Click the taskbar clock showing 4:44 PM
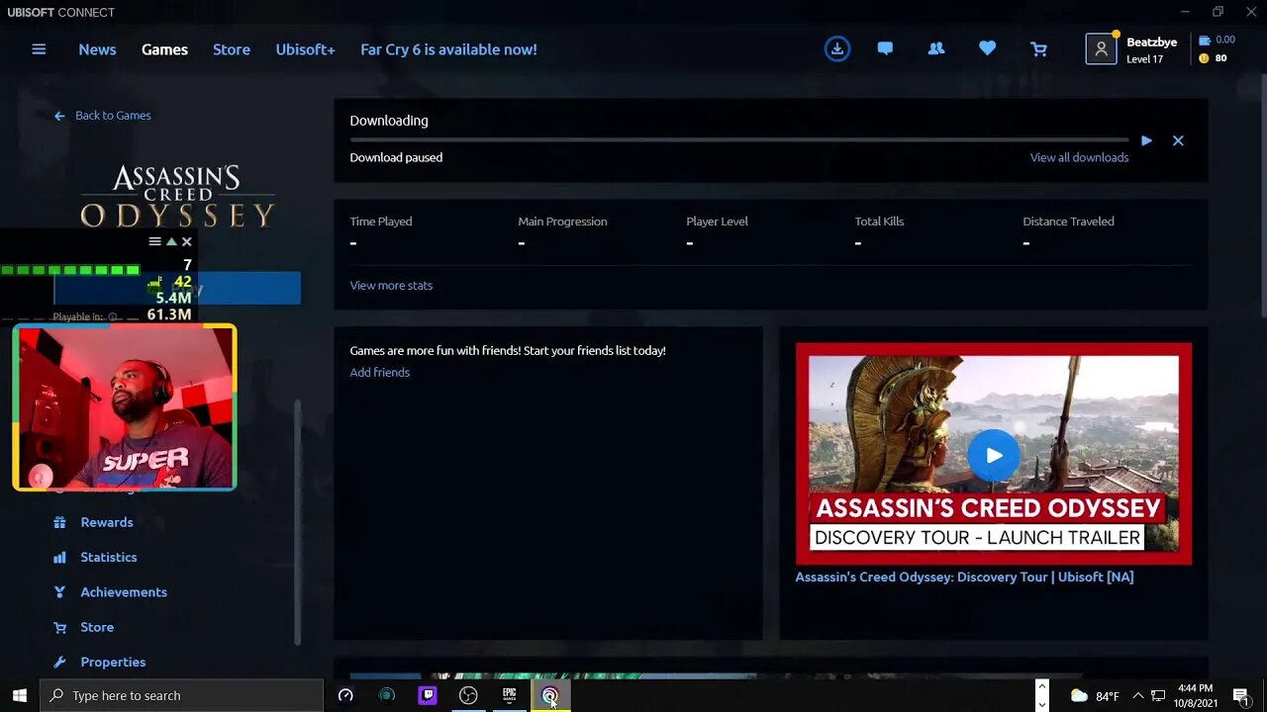1267x712 pixels. [x=1195, y=695]
